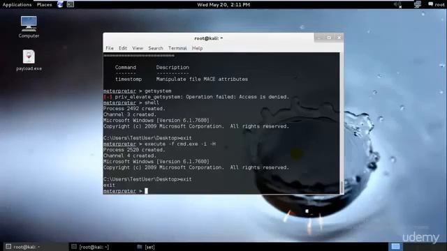Click the priv_elevate_getsystem error line
This screenshot has width=447, height=251.
[196, 97]
